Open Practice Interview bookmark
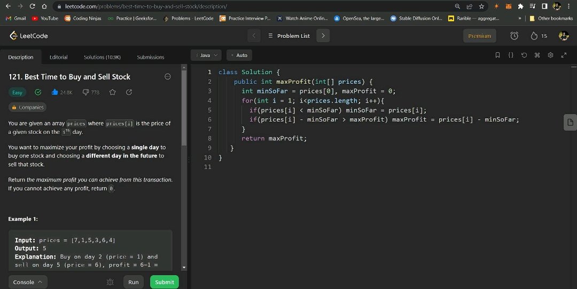577x289 pixels. tap(245, 18)
